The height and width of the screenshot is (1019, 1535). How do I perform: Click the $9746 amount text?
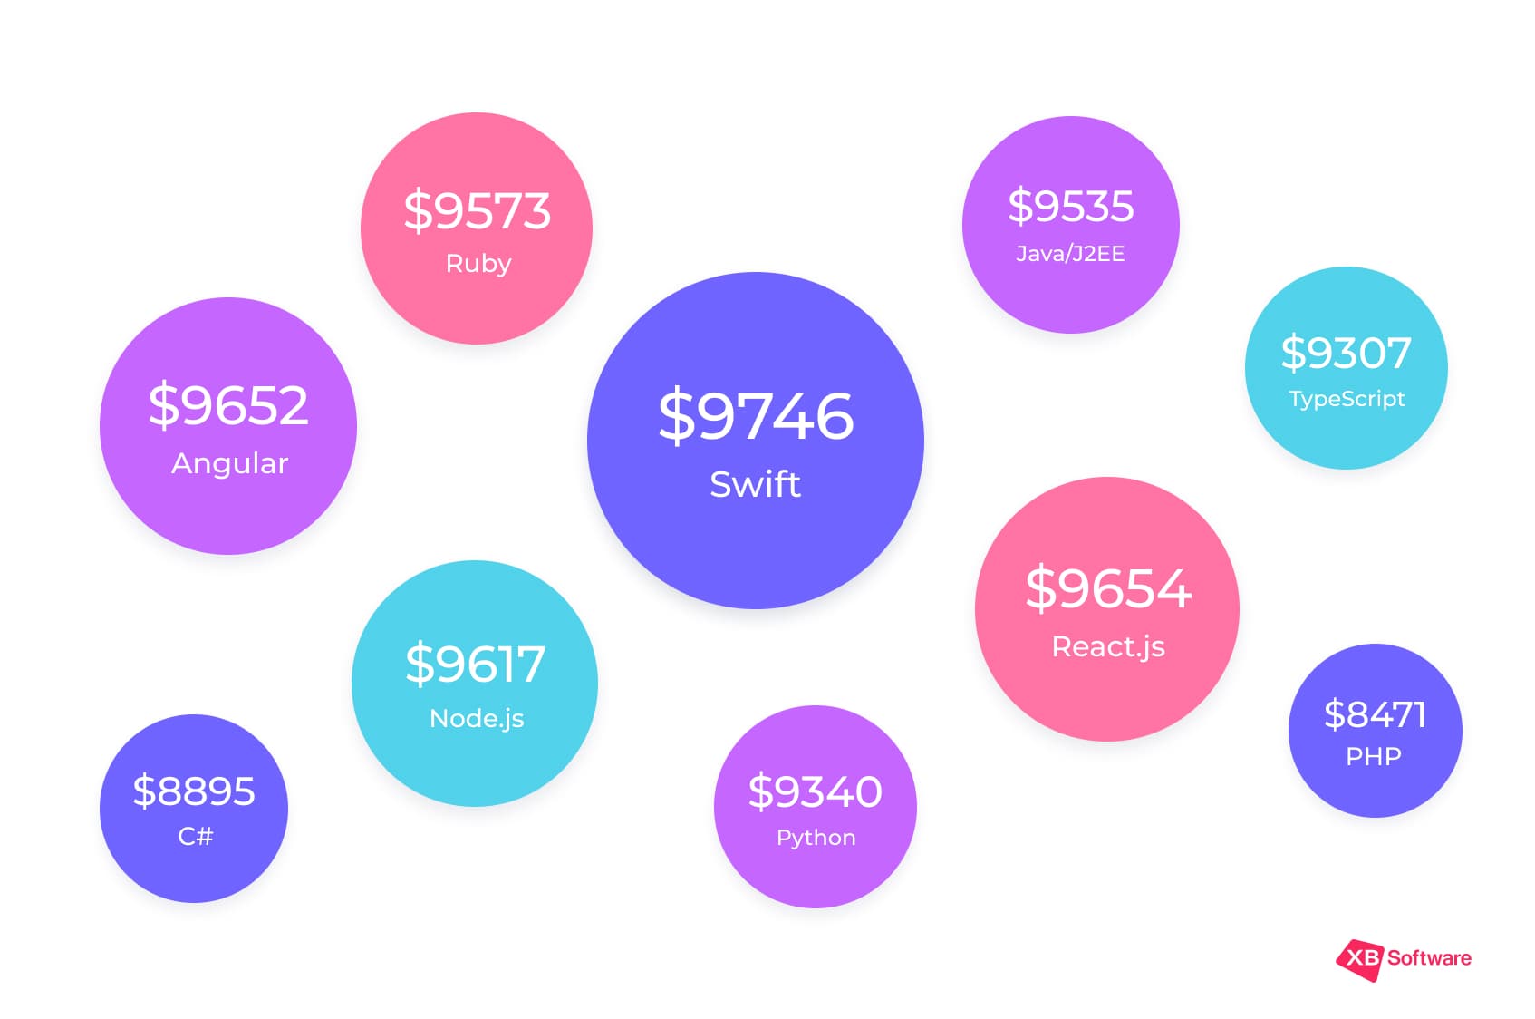click(x=756, y=416)
